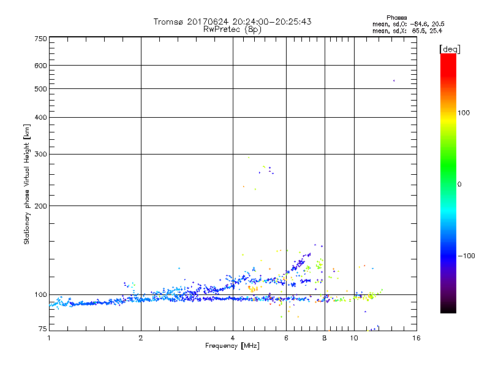Click the y-axis '750' tick label
The width and height of the screenshot is (490, 368).
(x=40, y=39)
